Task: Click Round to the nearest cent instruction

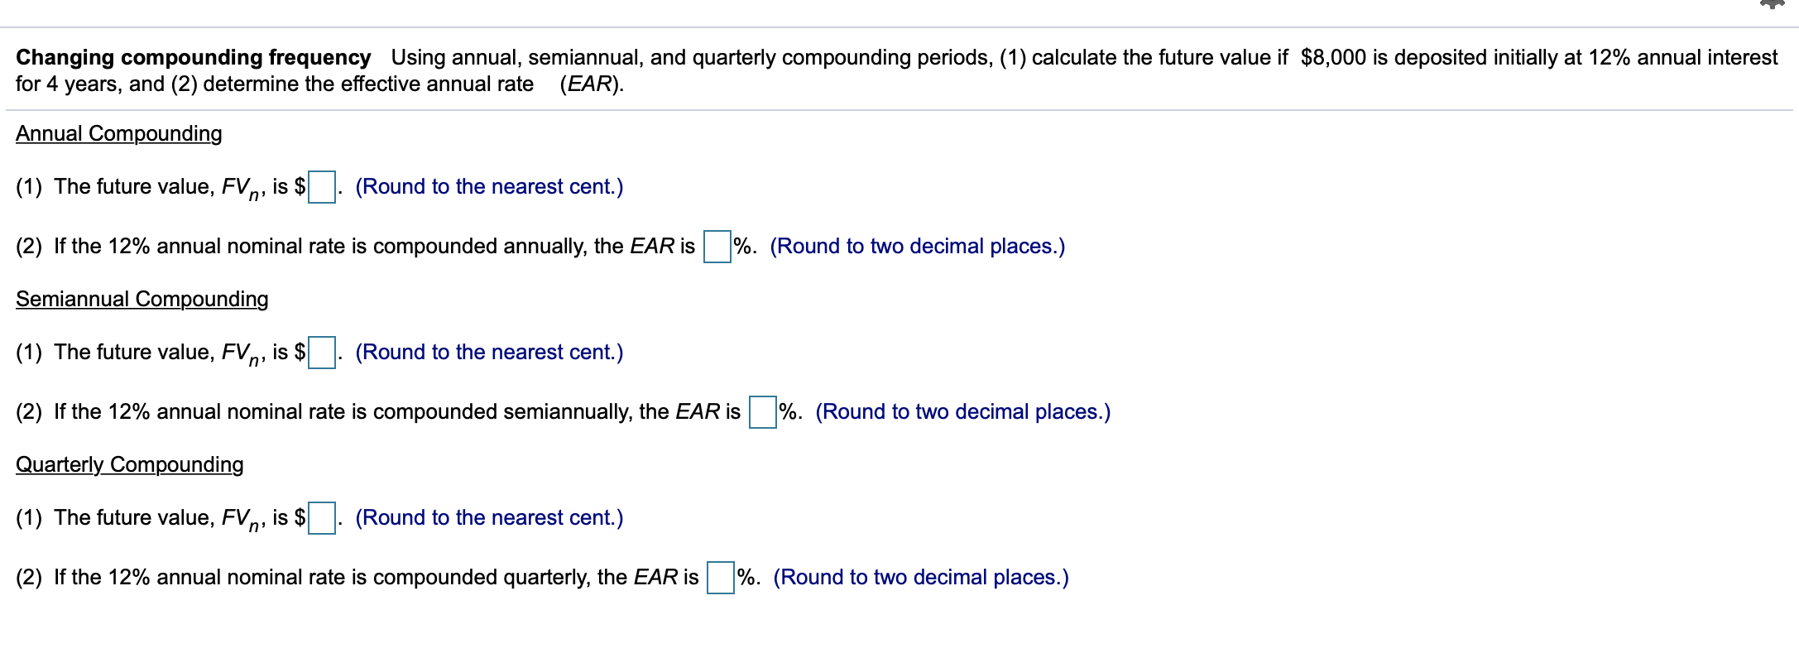Action: (x=488, y=186)
